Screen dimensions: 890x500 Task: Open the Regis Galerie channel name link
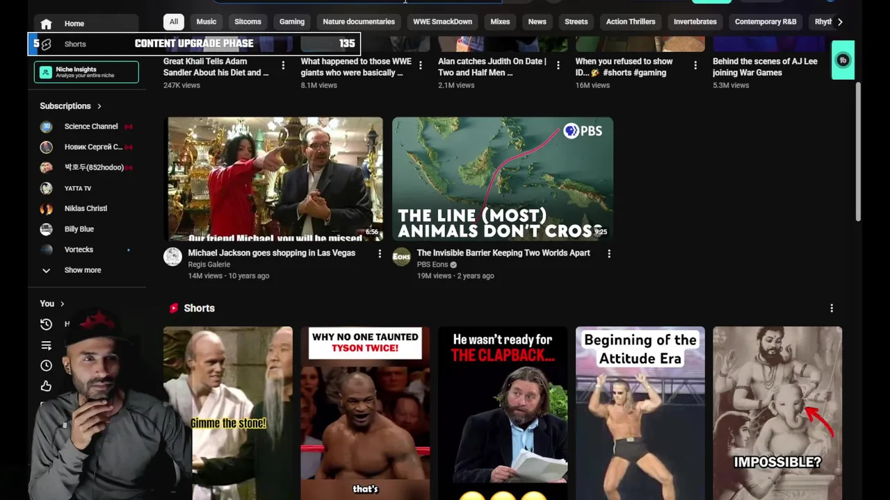coord(209,265)
